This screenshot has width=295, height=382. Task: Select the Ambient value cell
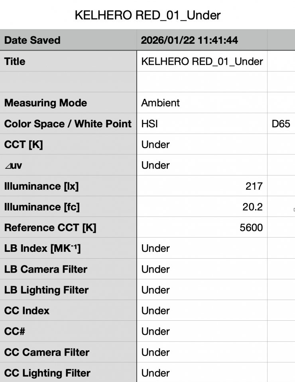pos(202,103)
